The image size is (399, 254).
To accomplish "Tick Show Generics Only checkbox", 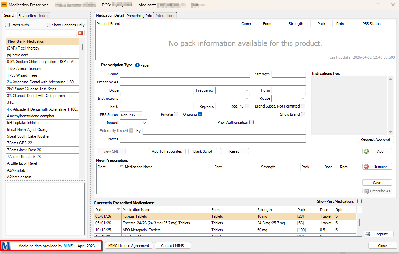I will click(x=49, y=25).
